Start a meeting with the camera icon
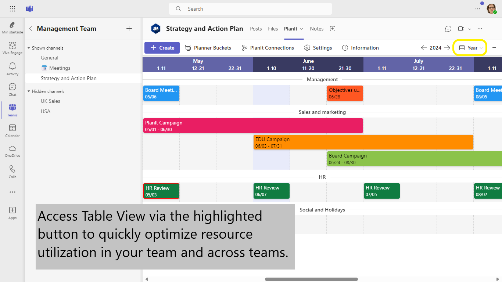502x282 pixels. [x=461, y=29]
